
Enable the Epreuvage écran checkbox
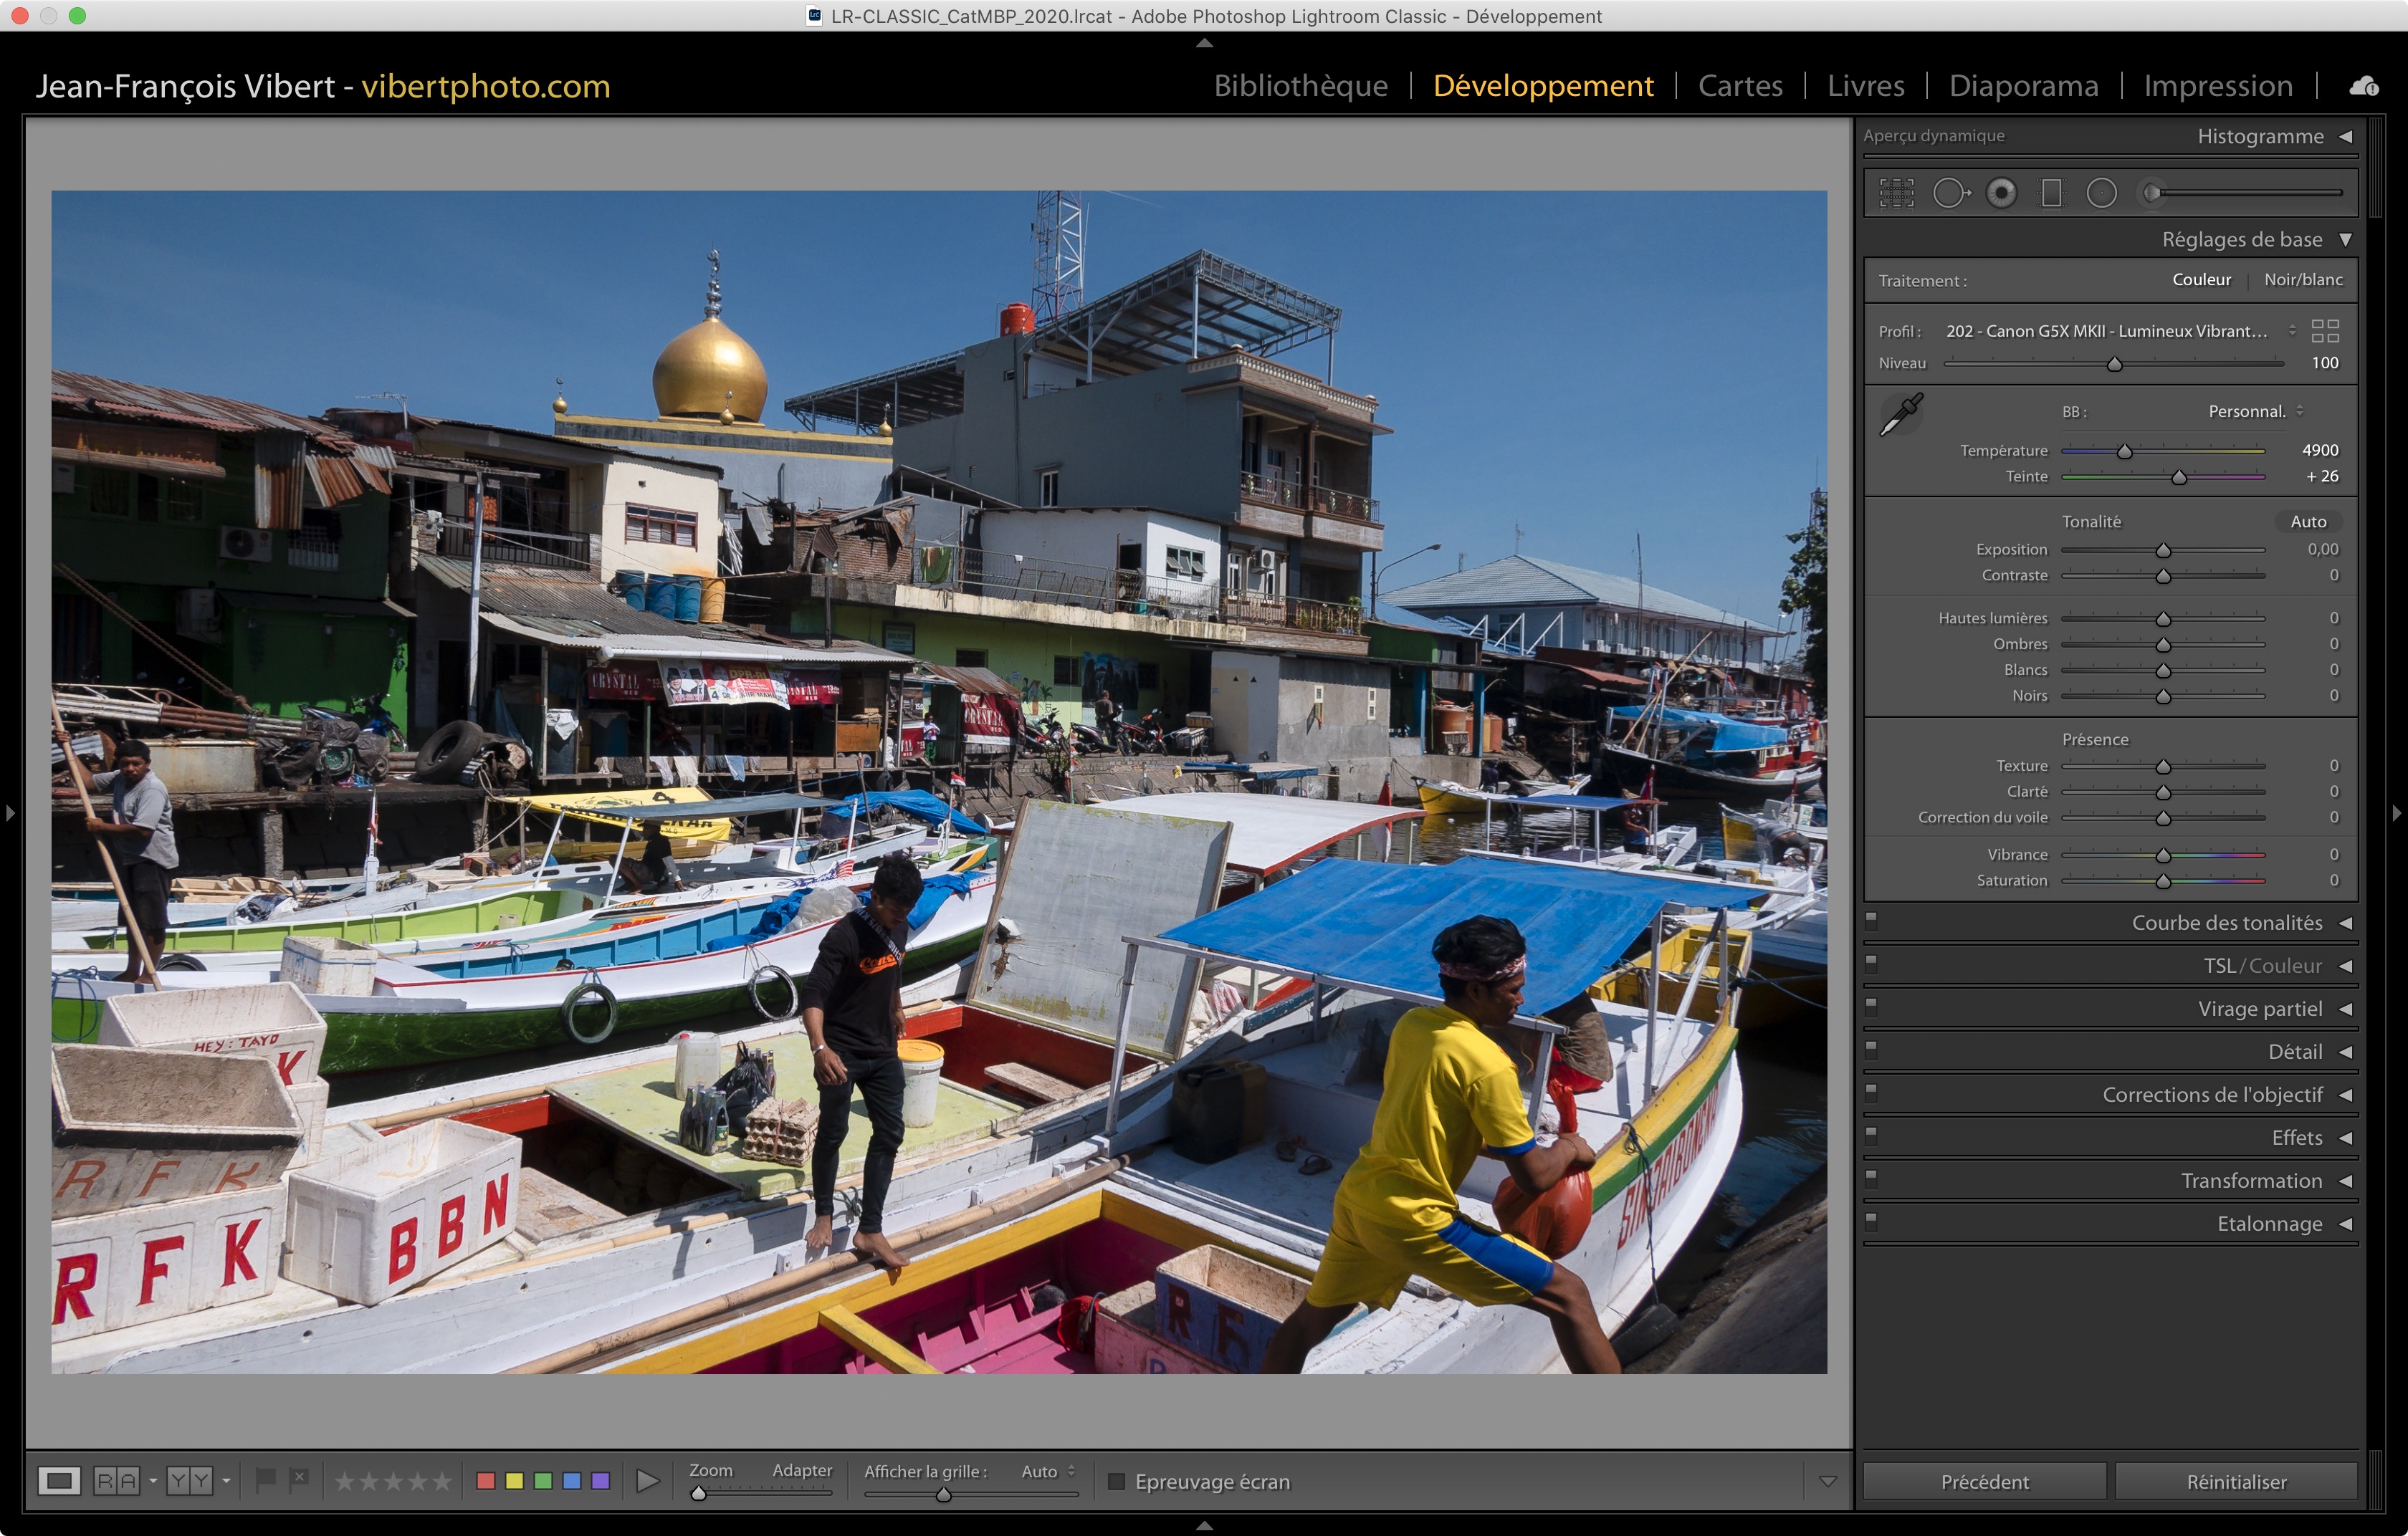click(1117, 1481)
